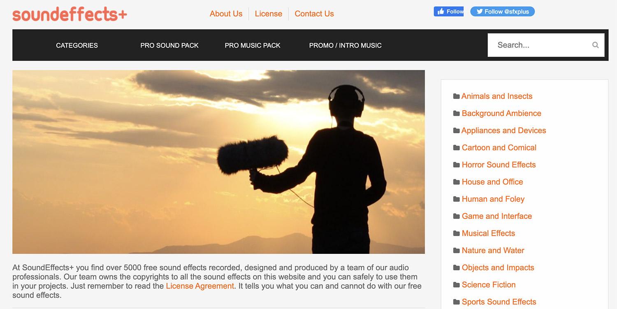The image size is (617, 309).
Task: Open the Categories menu
Action: coord(77,45)
